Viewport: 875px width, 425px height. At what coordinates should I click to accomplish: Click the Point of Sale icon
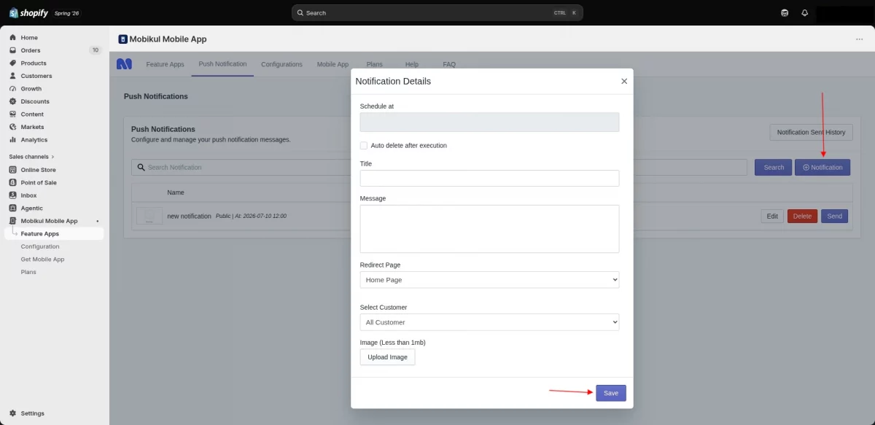(x=13, y=182)
